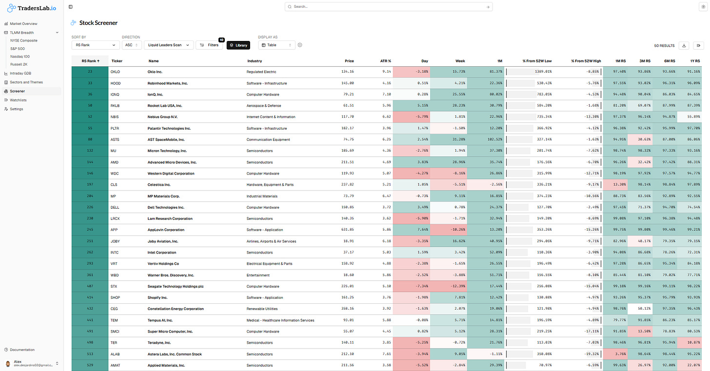Open the Documentation link

click(x=22, y=350)
